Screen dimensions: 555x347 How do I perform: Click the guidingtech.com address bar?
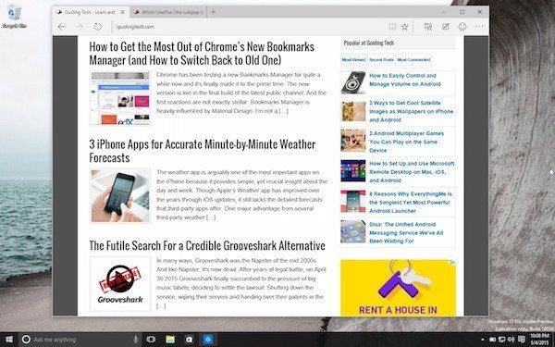click(248, 27)
